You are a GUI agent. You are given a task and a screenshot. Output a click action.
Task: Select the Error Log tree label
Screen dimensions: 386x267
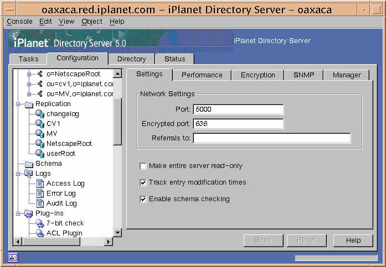[61, 193]
